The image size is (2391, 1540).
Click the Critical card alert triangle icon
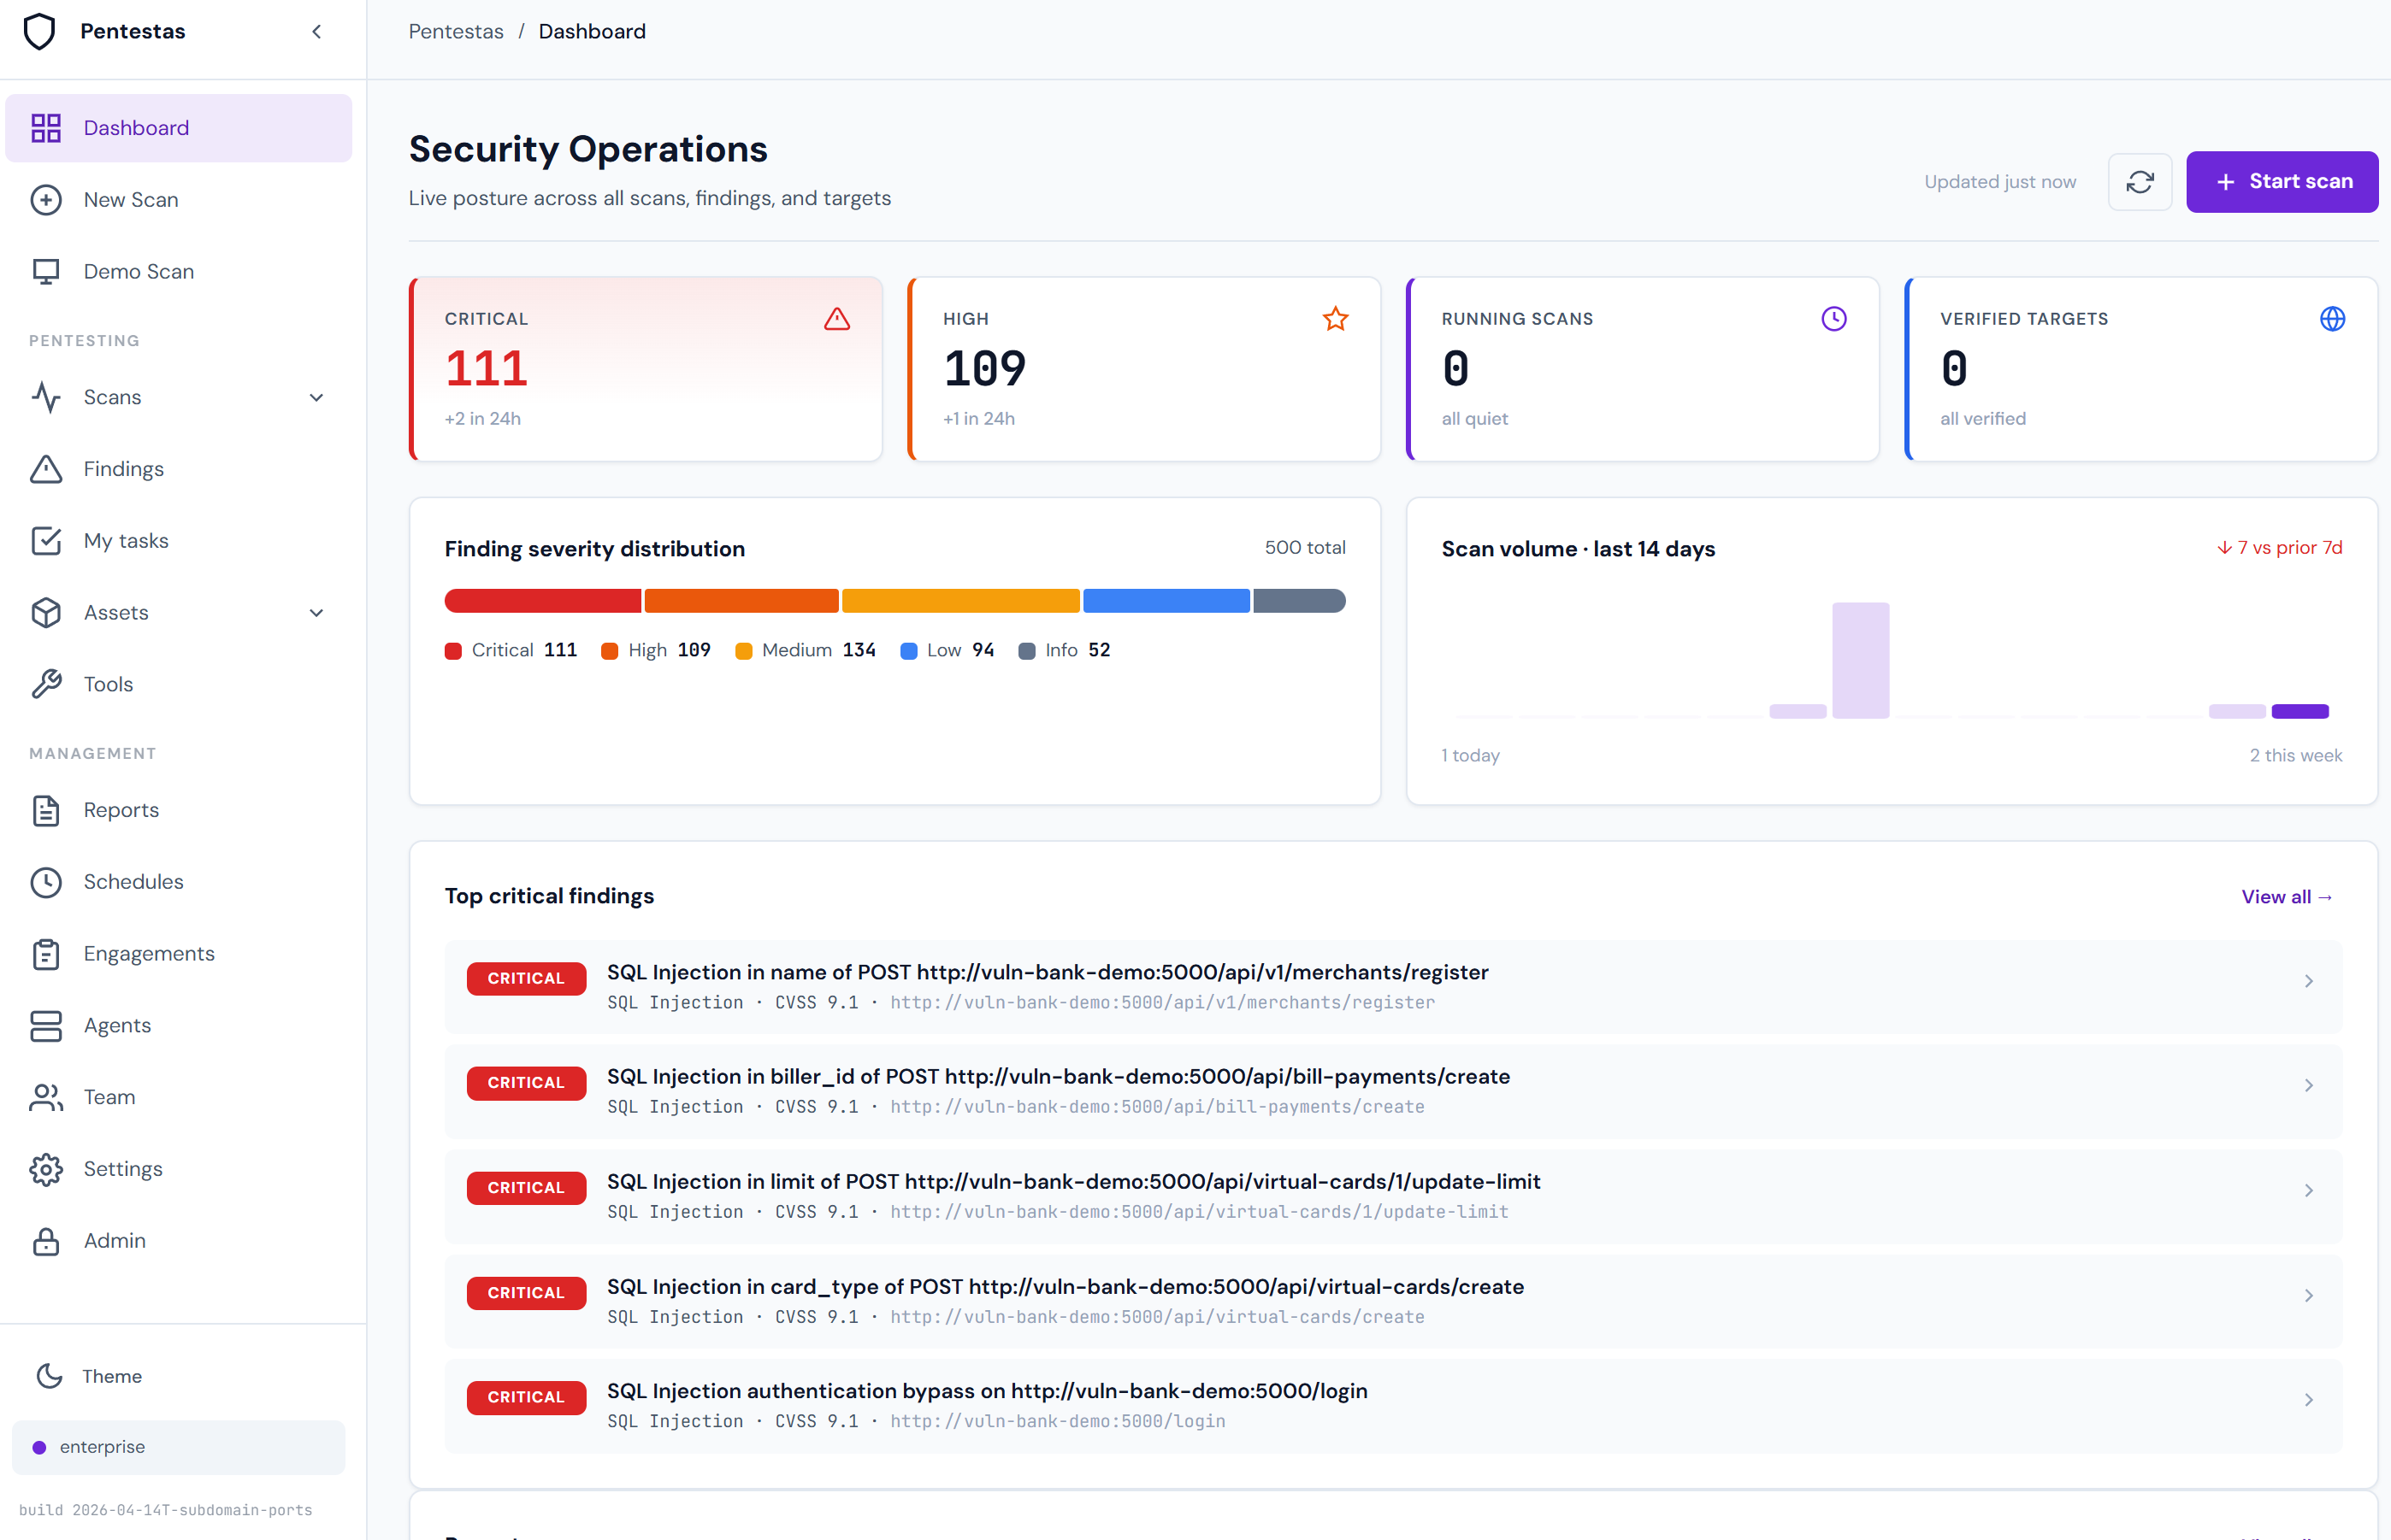(x=837, y=319)
